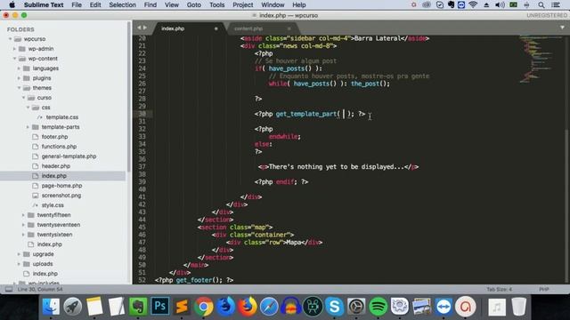Open header.php in the sidebar
Viewport: 570px width, 320px height.
coord(55,166)
